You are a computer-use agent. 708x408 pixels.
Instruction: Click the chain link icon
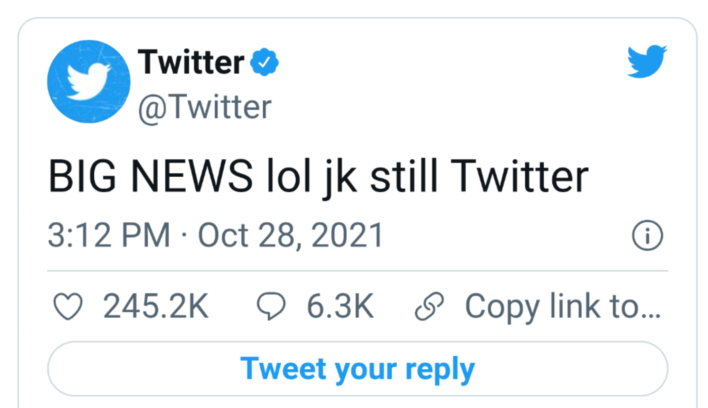429,306
